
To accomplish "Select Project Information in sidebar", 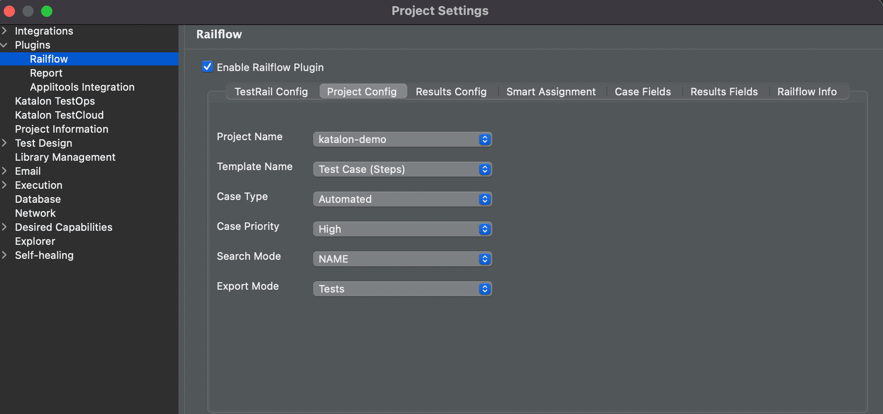I will 62,129.
